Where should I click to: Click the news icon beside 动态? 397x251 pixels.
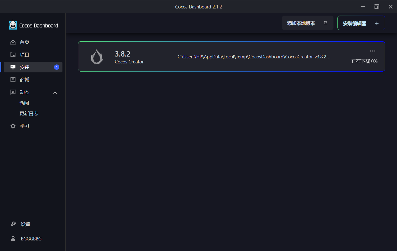(x=13, y=92)
